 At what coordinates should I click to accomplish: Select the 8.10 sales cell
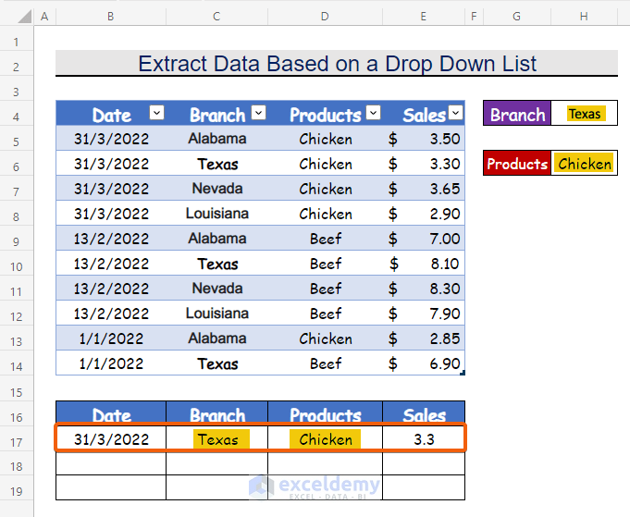click(424, 264)
